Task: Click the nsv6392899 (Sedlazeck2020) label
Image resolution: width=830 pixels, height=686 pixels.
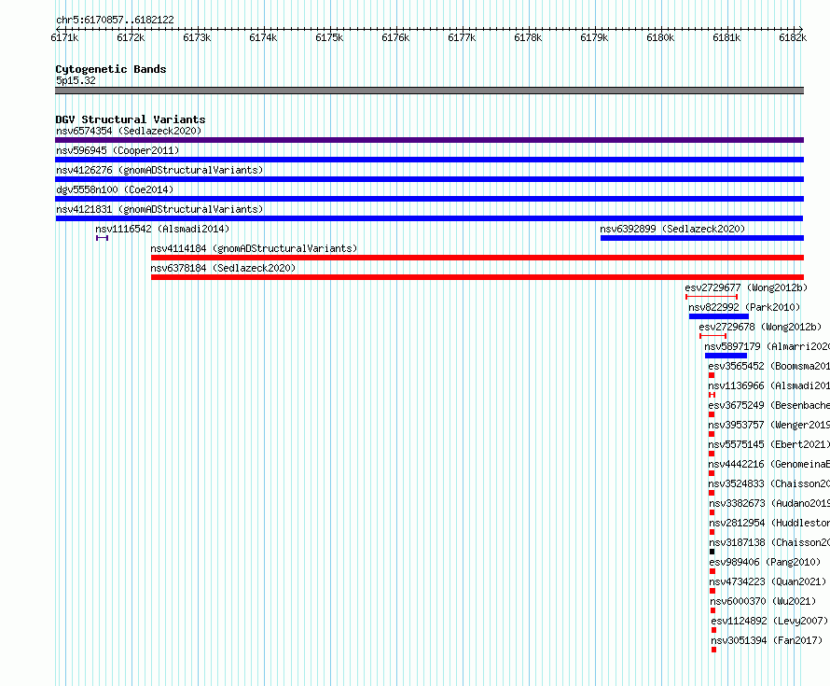Action: pos(672,229)
